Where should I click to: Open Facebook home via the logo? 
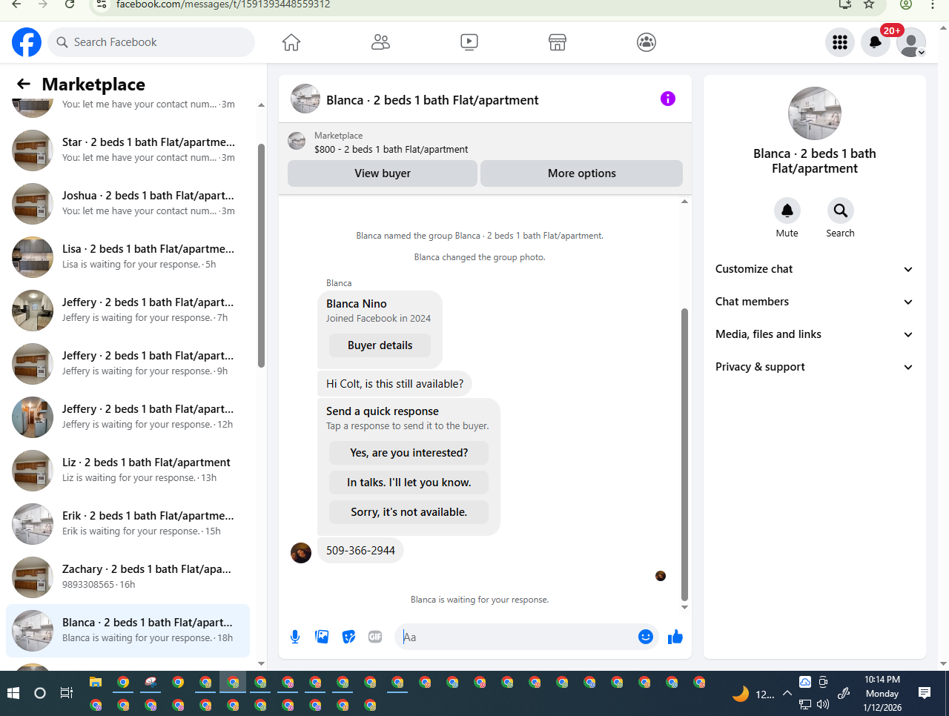pos(27,42)
